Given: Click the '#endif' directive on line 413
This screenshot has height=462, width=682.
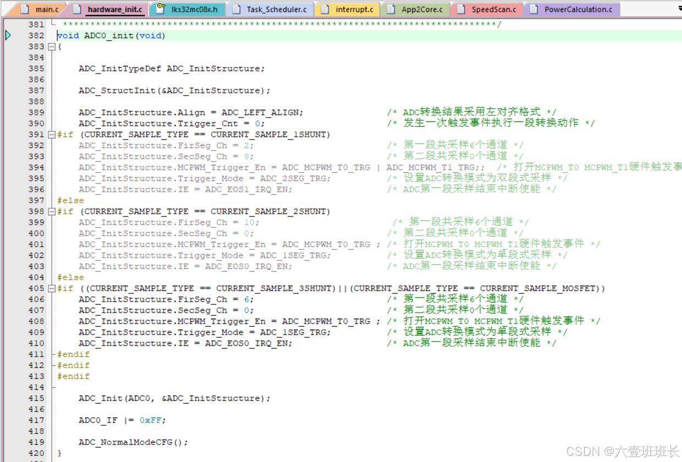Looking at the screenshot, I should coord(73,376).
